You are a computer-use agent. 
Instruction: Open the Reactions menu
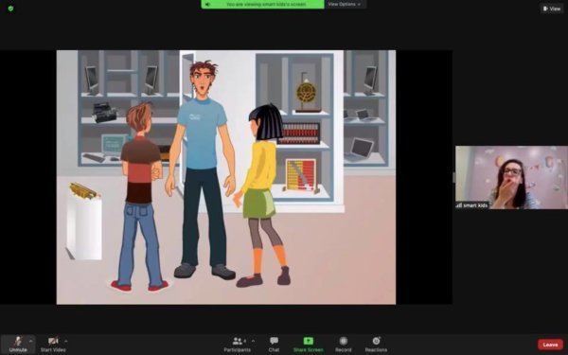click(376, 344)
